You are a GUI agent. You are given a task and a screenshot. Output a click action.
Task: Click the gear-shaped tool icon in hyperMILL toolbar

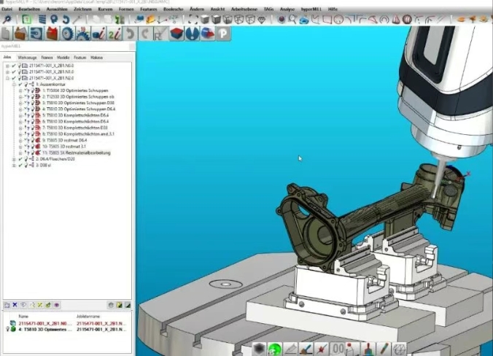point(67,34)
